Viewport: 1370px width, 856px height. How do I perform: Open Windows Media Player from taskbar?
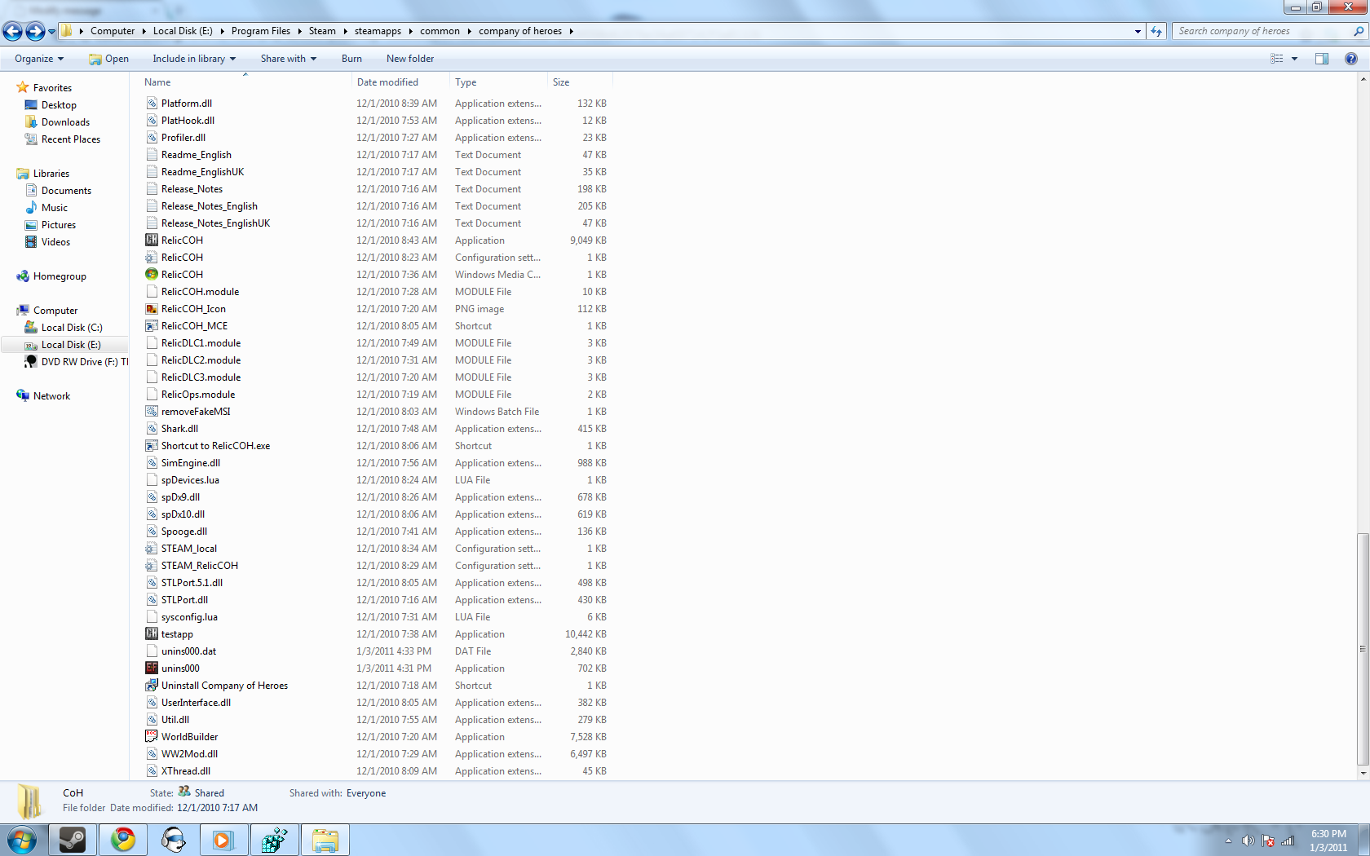coord(224,840)
